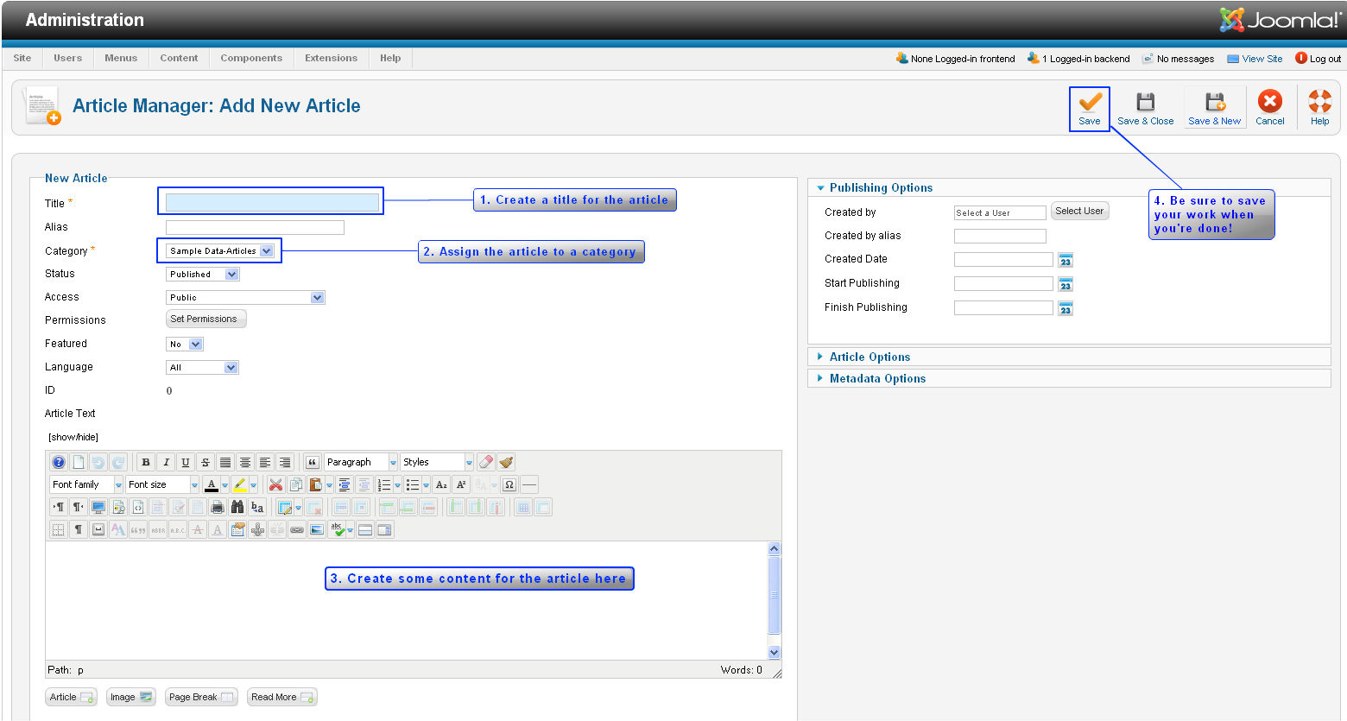This screenshot has height=721, width=1347.
Task: Click the Read More button
Action: pyautogui.click(x=282, y=697)
